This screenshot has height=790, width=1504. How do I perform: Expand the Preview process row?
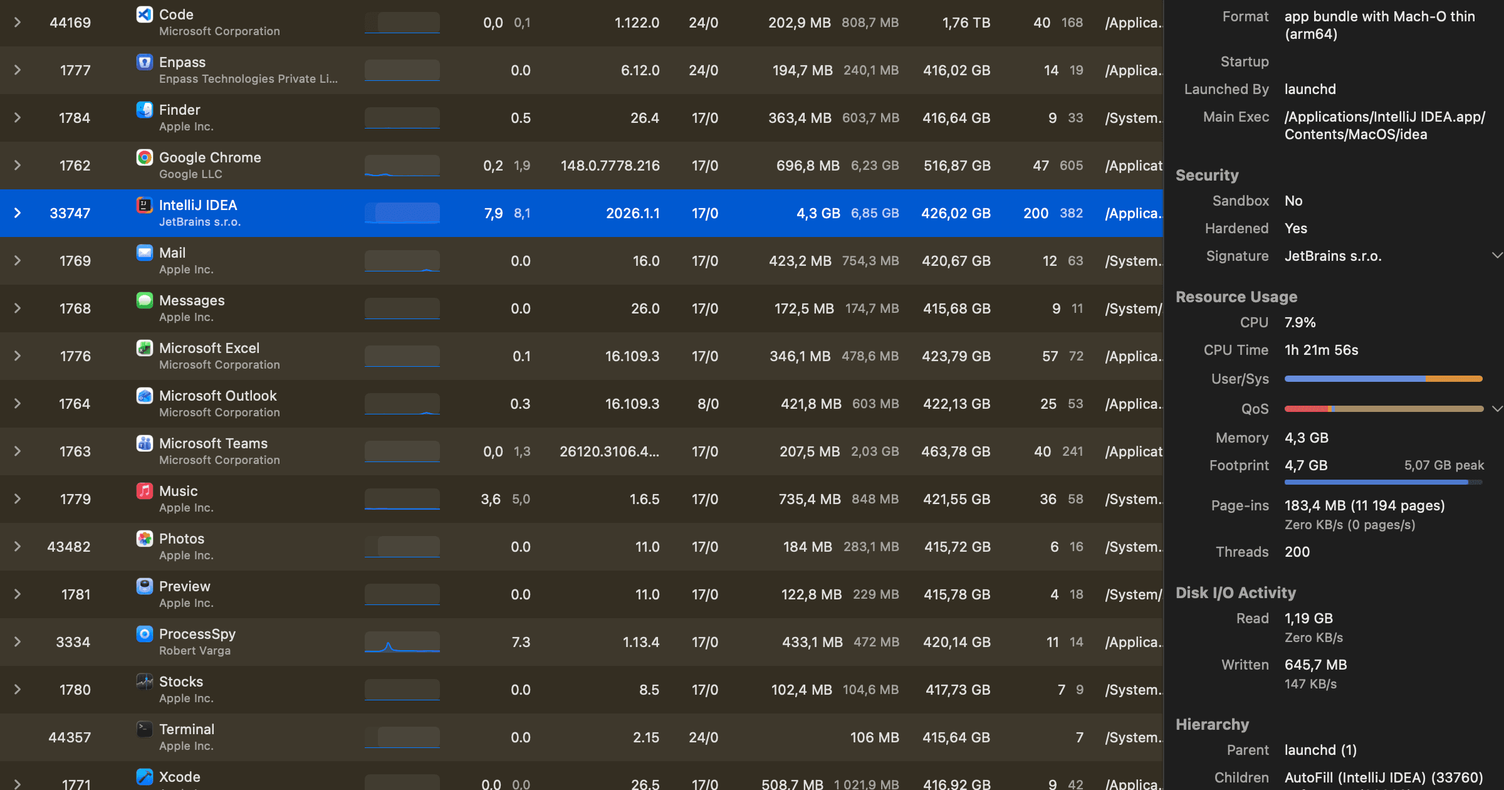18,594
